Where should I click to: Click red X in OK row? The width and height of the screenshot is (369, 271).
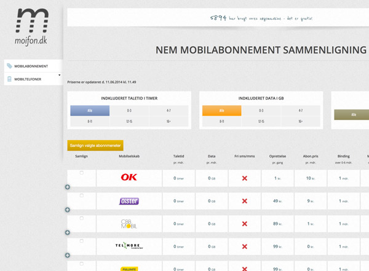[x=245, y=178]
